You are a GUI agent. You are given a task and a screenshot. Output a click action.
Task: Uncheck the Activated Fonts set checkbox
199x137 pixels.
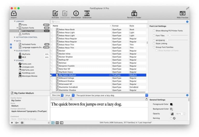11,44
